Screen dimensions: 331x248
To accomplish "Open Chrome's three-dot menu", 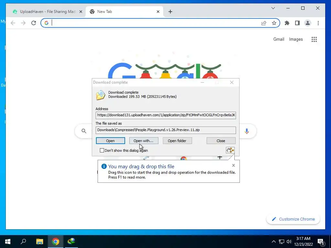I will (x=318, y=23).
